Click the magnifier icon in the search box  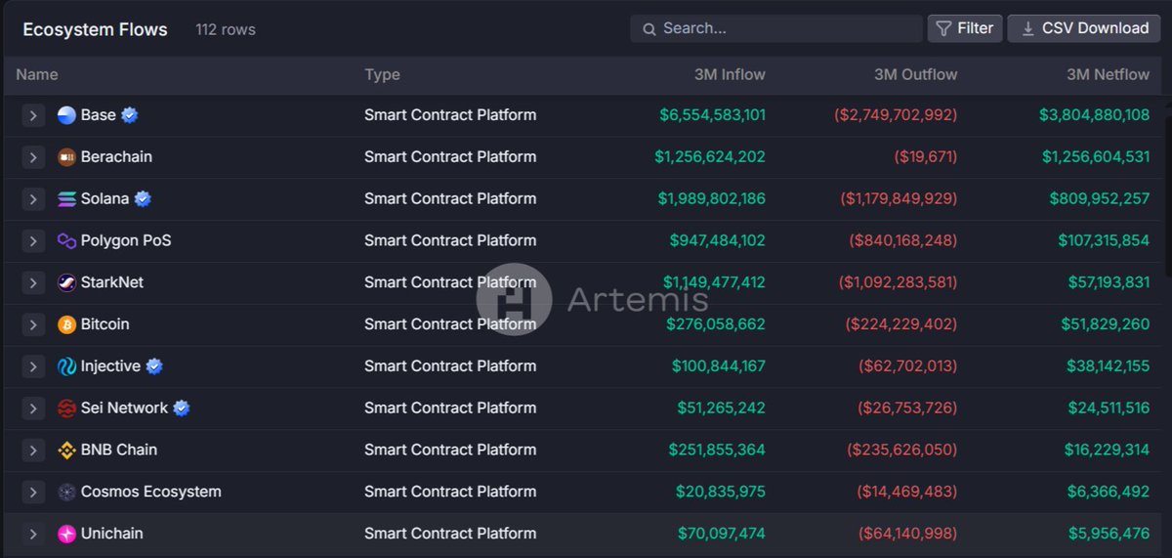(x=649, y=29)
